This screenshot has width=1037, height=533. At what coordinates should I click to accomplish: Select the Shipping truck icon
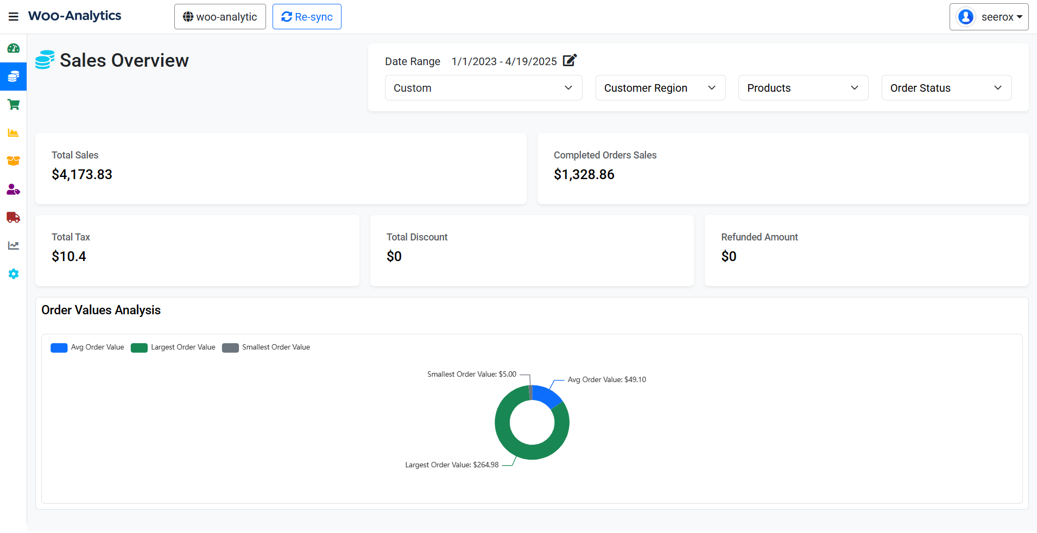[13, 218]
